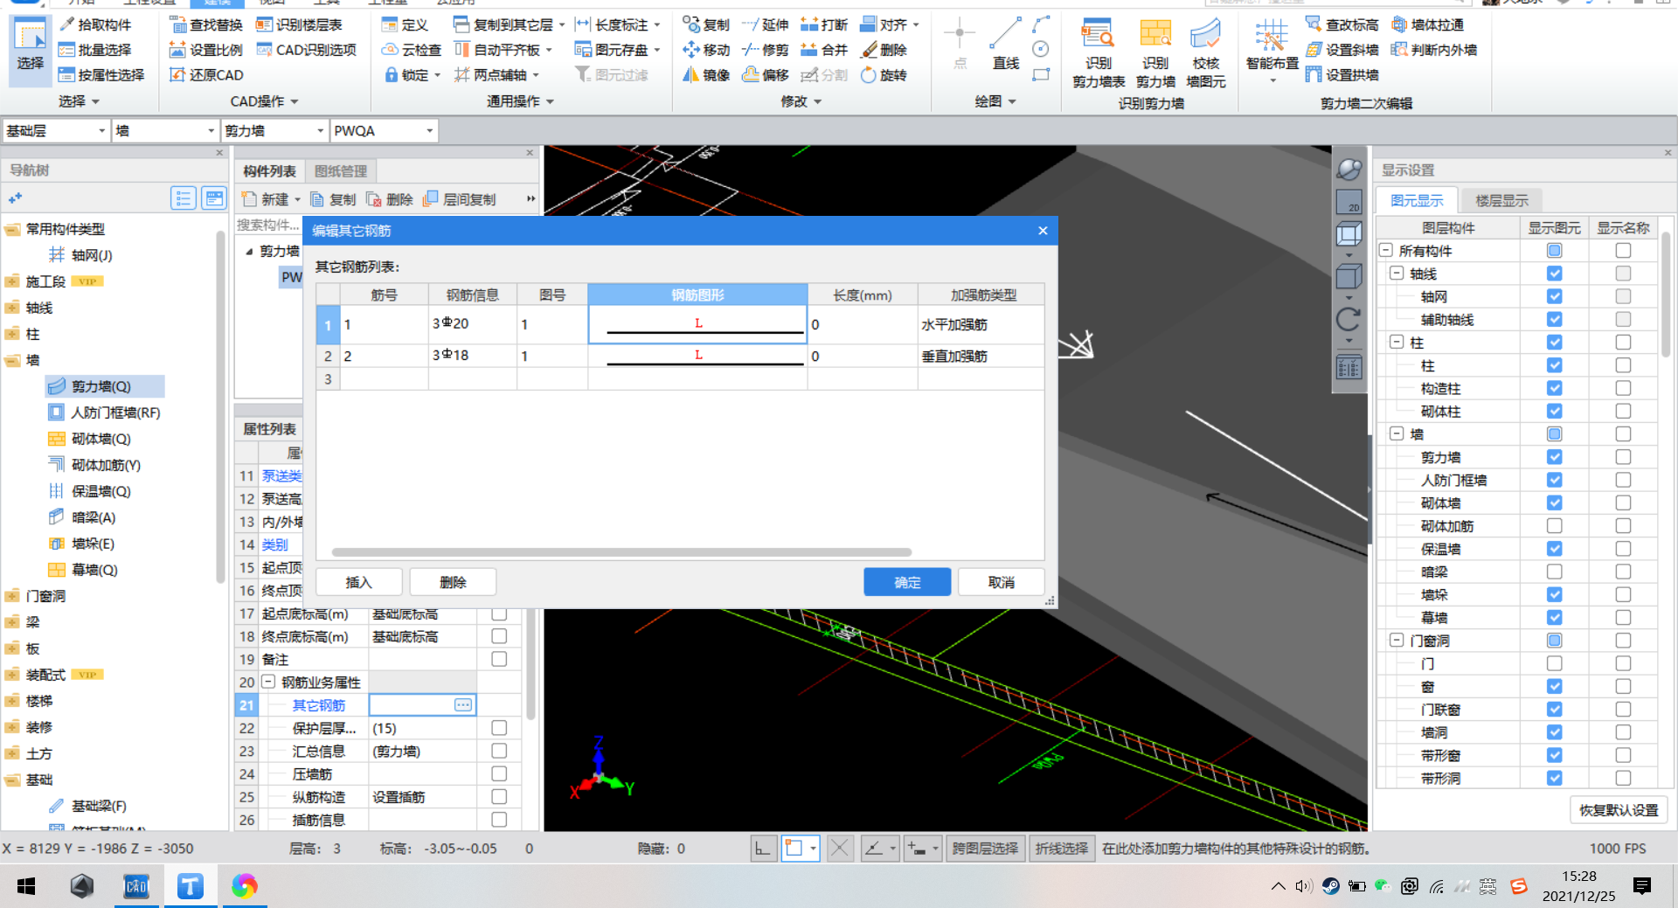This screenshot has width=1678, height=908.
Task: Select the 长度标注 length dimension tool
Action: (611, 24)
